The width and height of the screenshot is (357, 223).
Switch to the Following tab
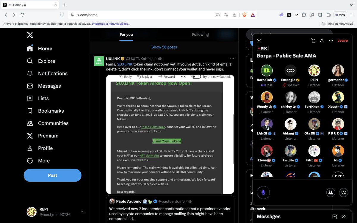tap(201, 34)
